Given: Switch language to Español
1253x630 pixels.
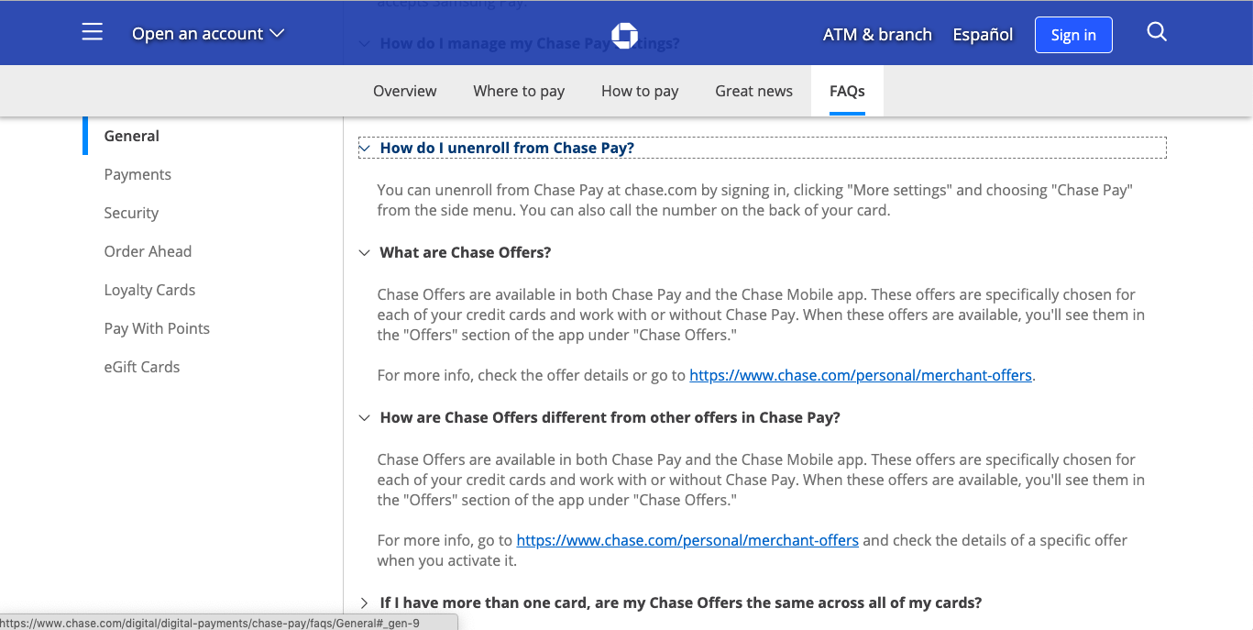Looking at the screenshot, I should [983, 35].
